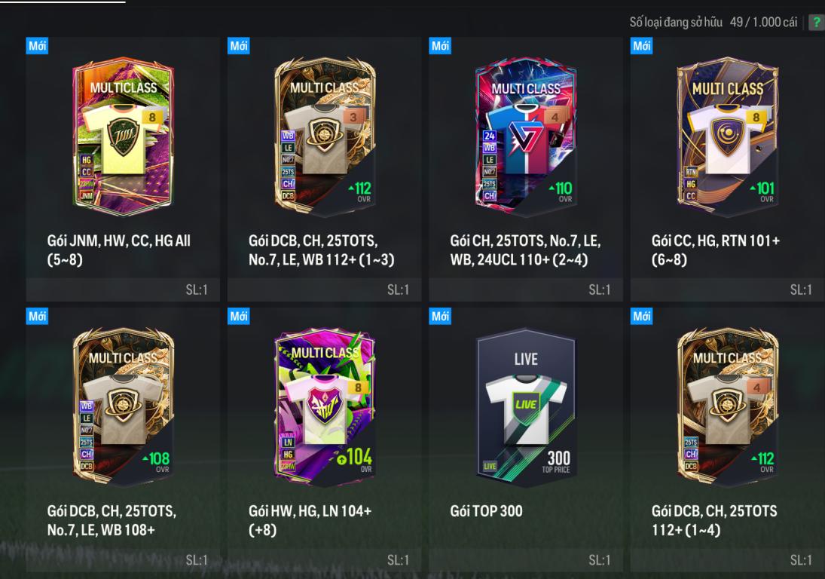Select 'Gói DCB, CH, 25TOTS 112+ (1~4)' title

(x=714, y=521)
